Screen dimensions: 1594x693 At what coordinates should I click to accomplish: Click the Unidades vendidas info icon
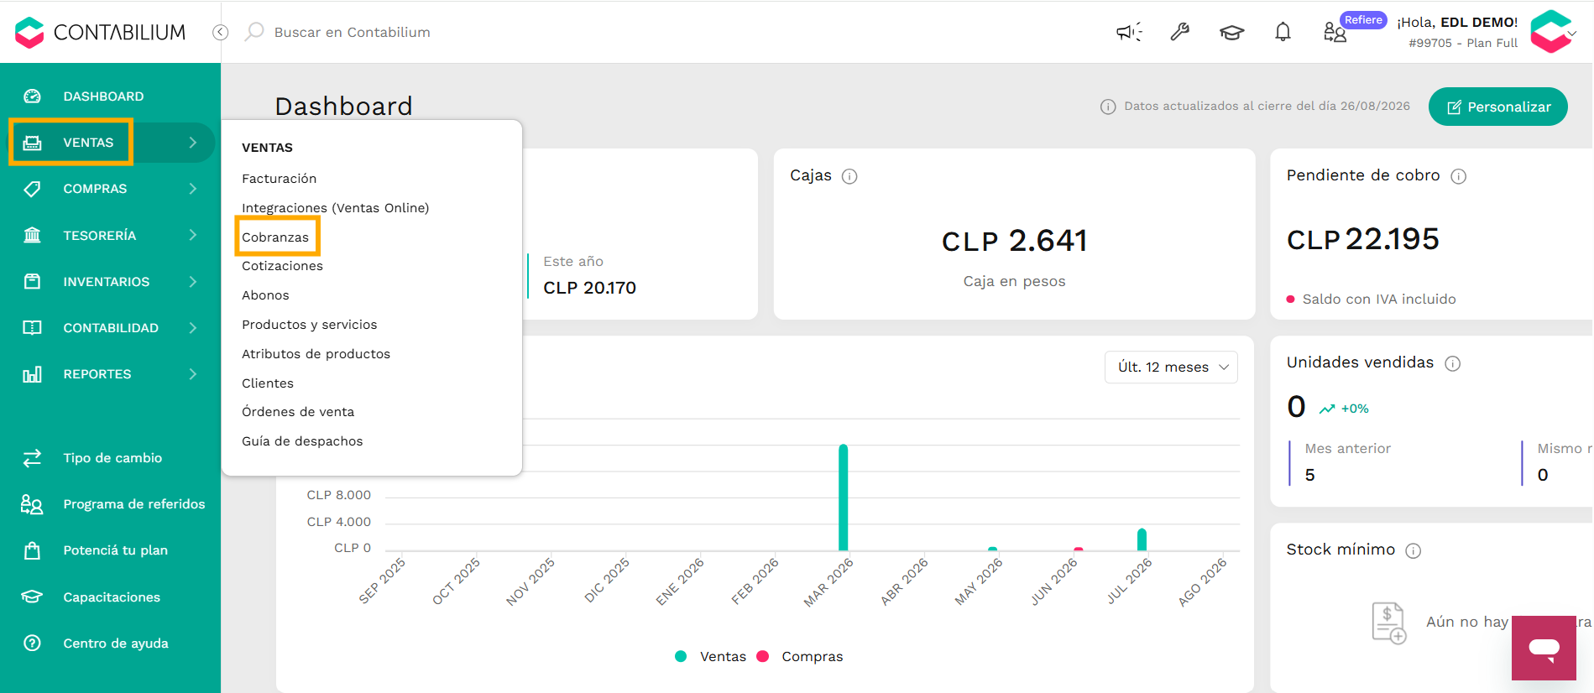click(1452, 363)
